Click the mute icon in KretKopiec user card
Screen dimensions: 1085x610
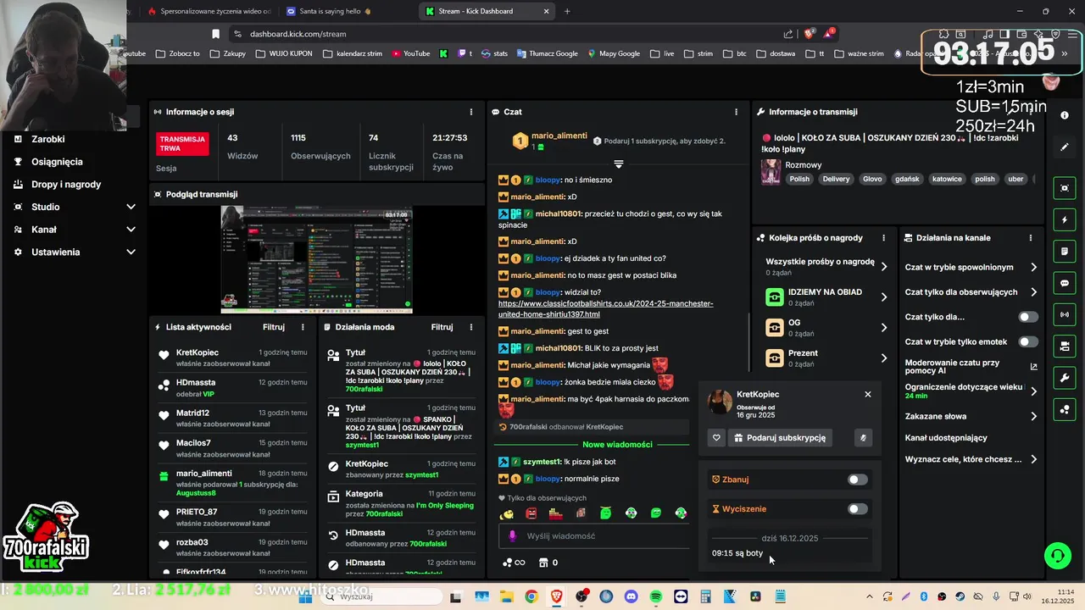(863, 438)
